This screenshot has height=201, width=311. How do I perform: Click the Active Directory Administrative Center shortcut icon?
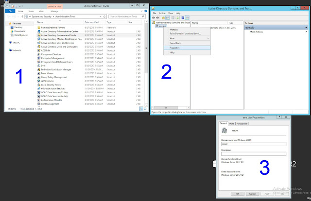(39, 32)
